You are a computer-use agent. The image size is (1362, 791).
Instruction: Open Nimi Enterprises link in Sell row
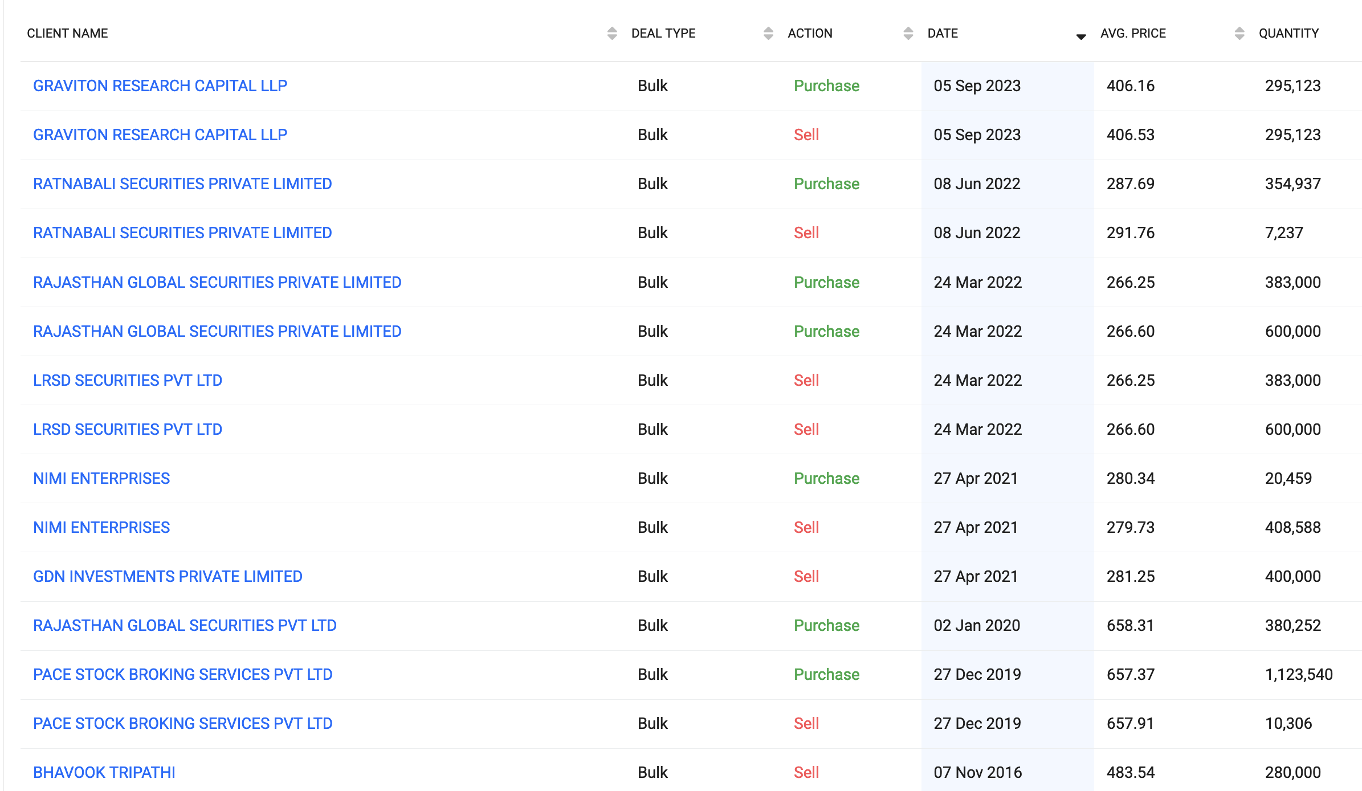click(x=101, y=528)
